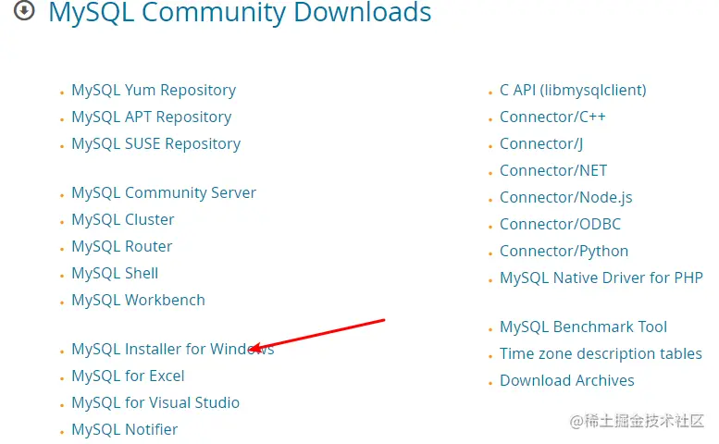The image size is (719, 444).
Task: Open Connector/Python
Action: [564, 251]
